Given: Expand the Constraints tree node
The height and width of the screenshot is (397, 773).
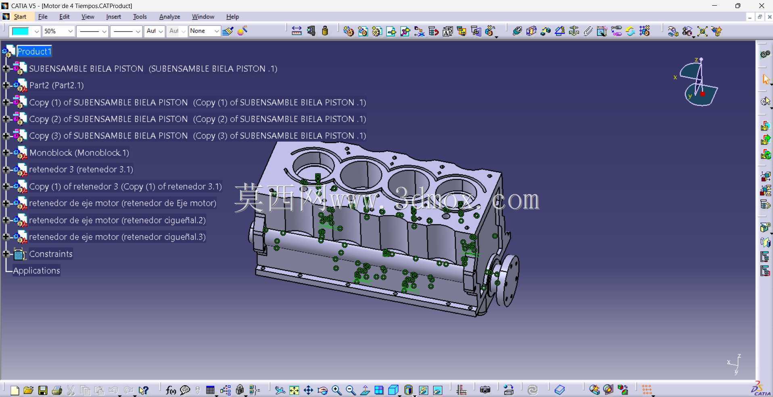Looking at the screenshot, I should (6, 254).
